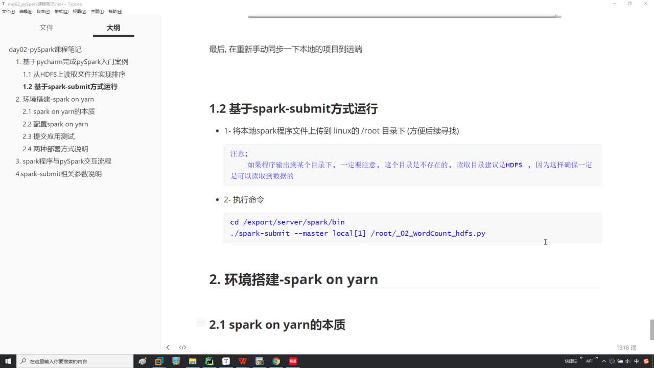Jump to 1.1 从HDFS上读取文件并实现排序
The image size is (654, 368).
tap(74, 74)
